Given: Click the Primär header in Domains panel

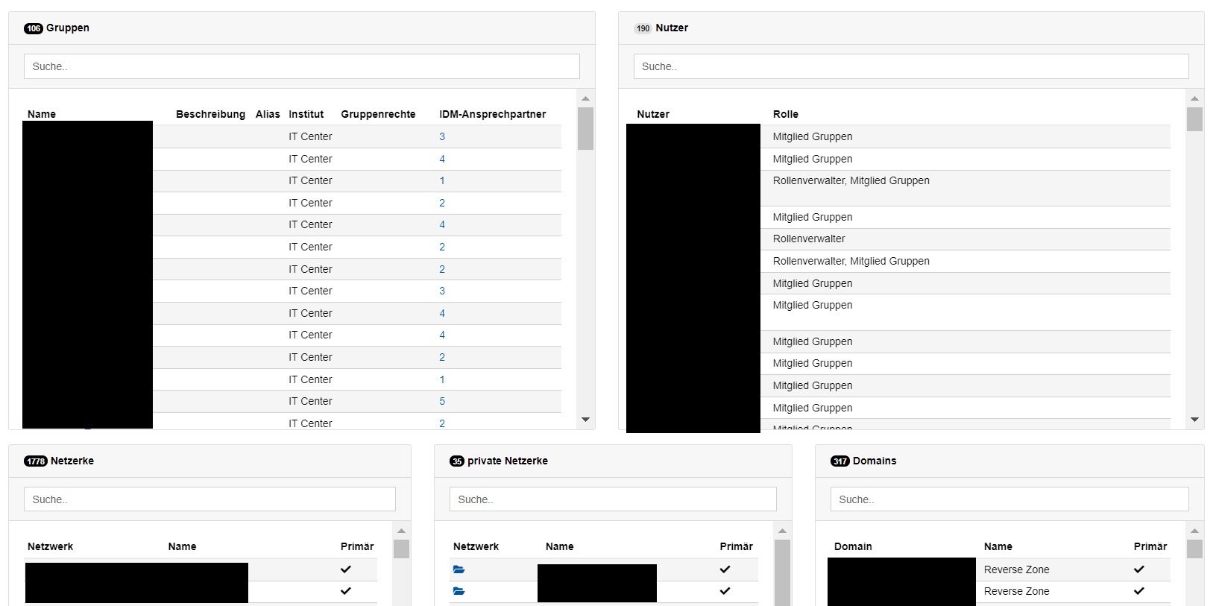Looking at the screenshot, I should [1150, 546].
